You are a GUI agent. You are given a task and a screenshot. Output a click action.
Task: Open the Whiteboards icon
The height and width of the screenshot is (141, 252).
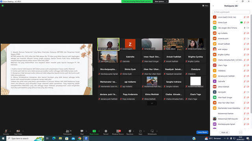pos(152,131)
